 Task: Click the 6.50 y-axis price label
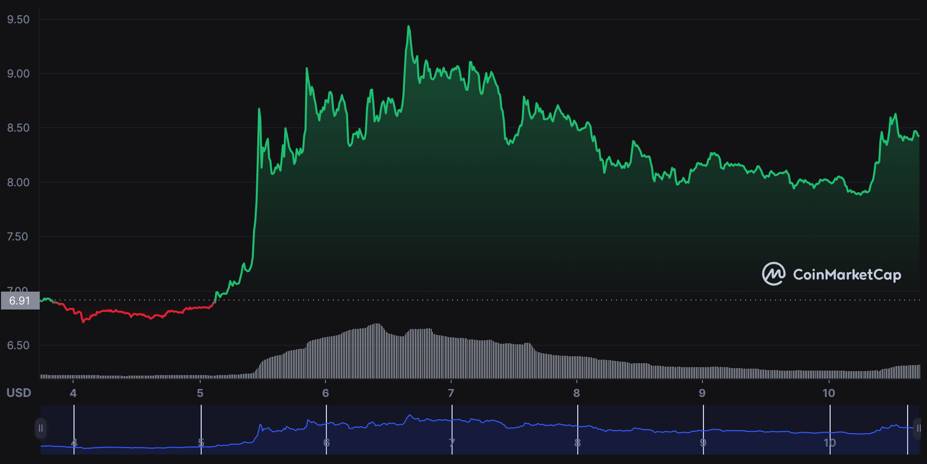pos(18,345)
